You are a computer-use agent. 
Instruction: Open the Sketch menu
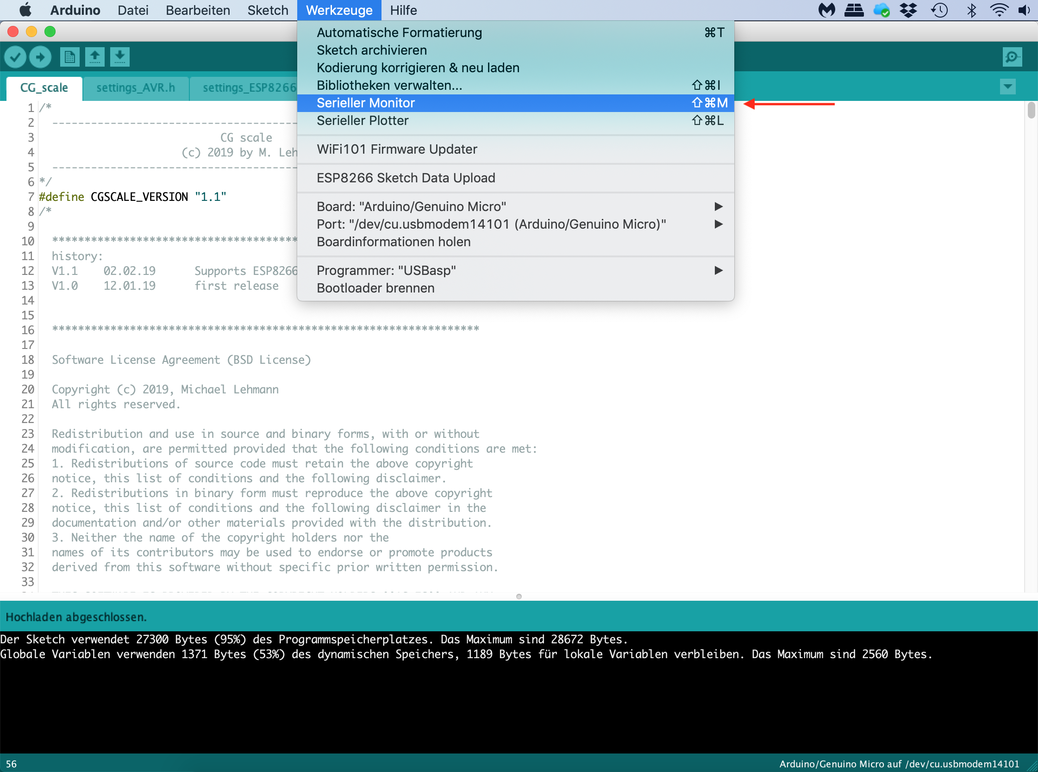tap(268, 10)
